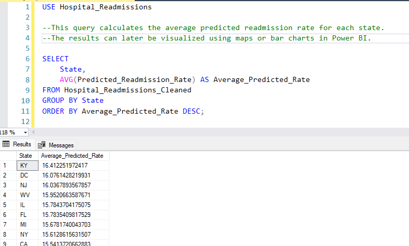Image resolution: width=409 pixels, height=246 pixels.
Task: Click the Results grid icon
Action: click(x=6, y=144)
